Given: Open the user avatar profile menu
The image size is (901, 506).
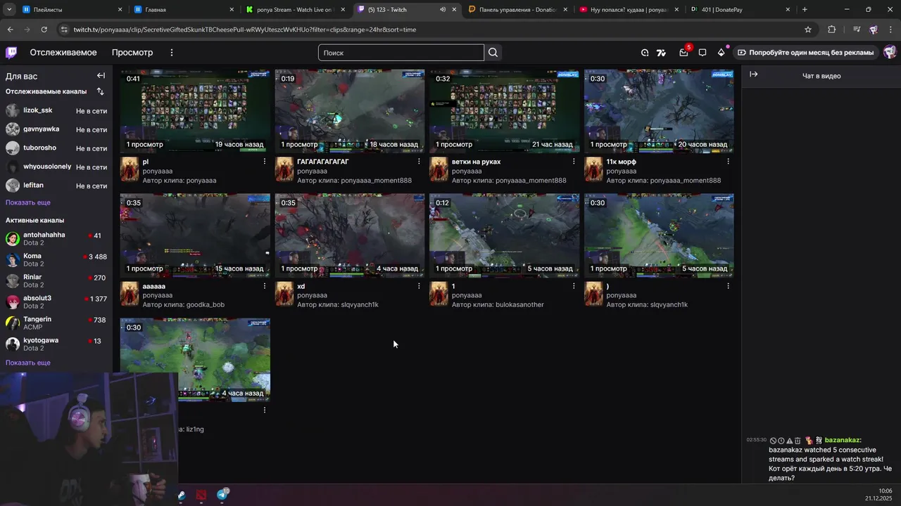Looking at the screenshot, I should point(890,53).
